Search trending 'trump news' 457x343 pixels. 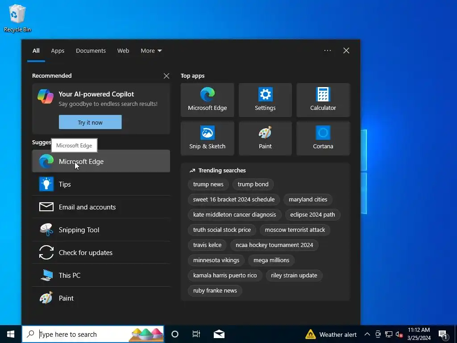coord(208,184)
